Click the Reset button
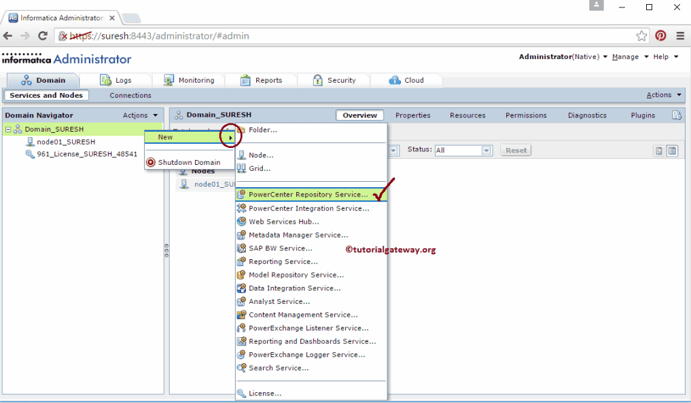Image resolution: width=691 pixels, height=403 pixels. click(x=515, y=150)
